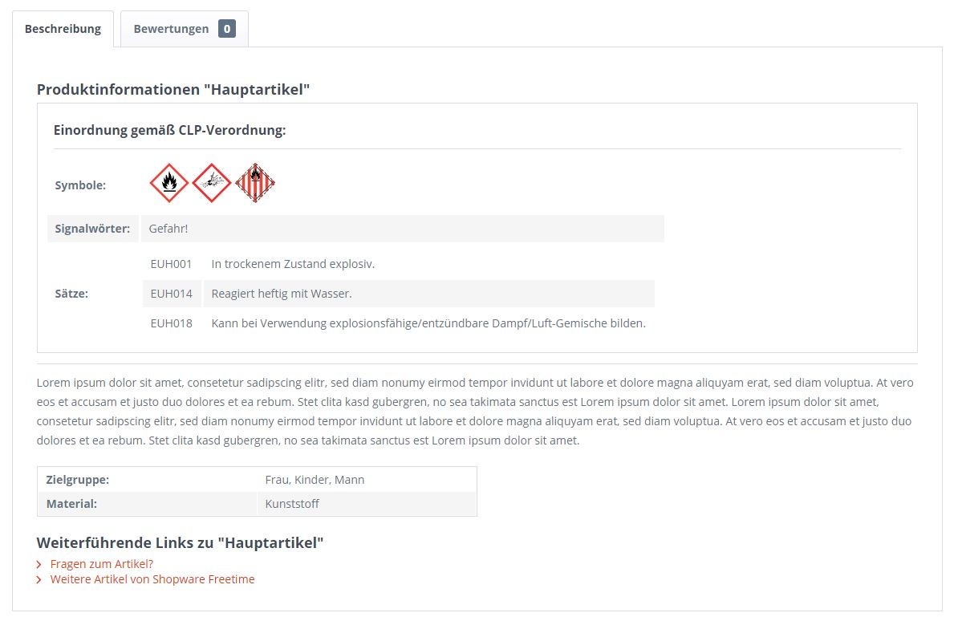Click the 'Kunststoff' material value

(x=292, y=504)
